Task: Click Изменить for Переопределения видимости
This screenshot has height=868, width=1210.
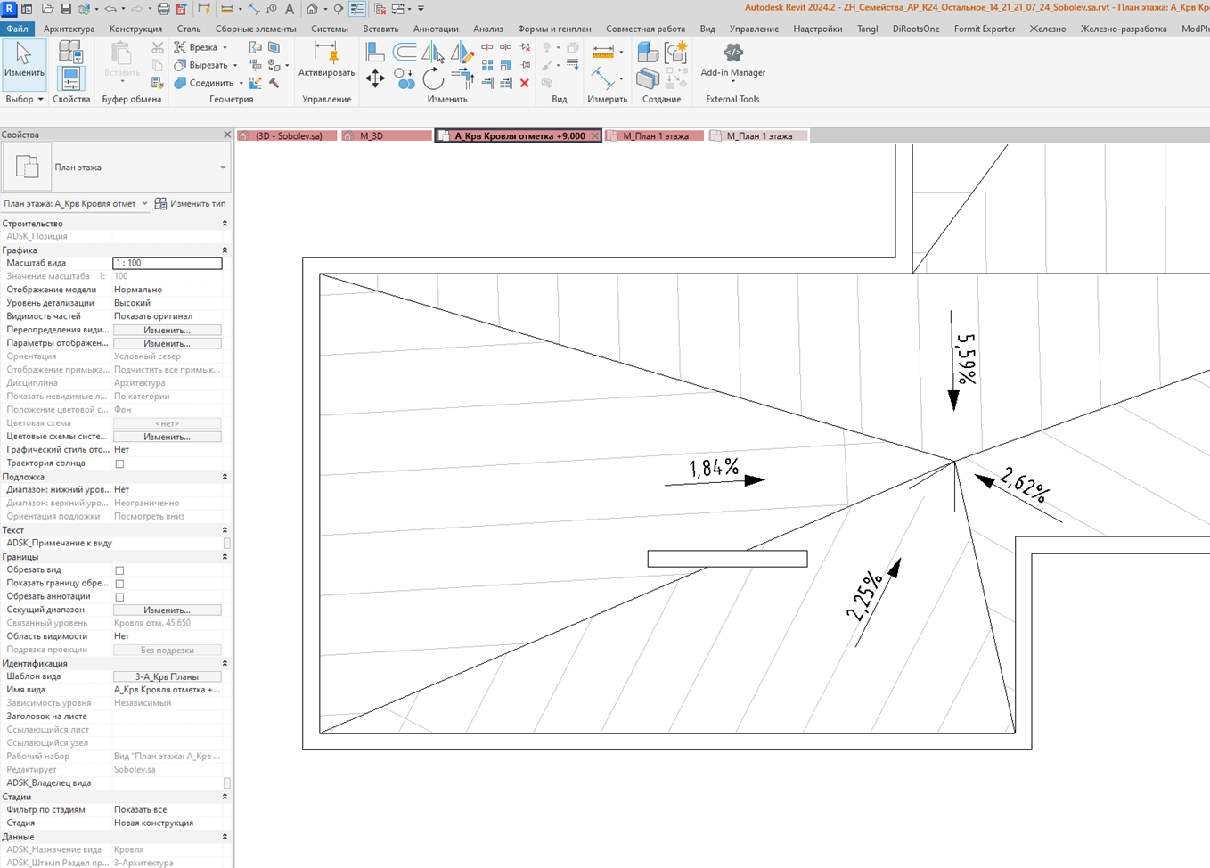Action: point(168,330)
